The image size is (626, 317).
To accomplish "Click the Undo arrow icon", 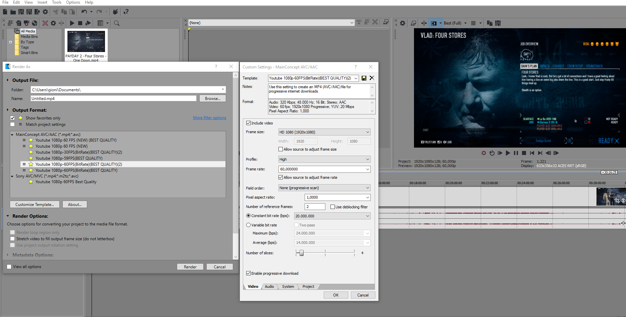I will point(84,12).
